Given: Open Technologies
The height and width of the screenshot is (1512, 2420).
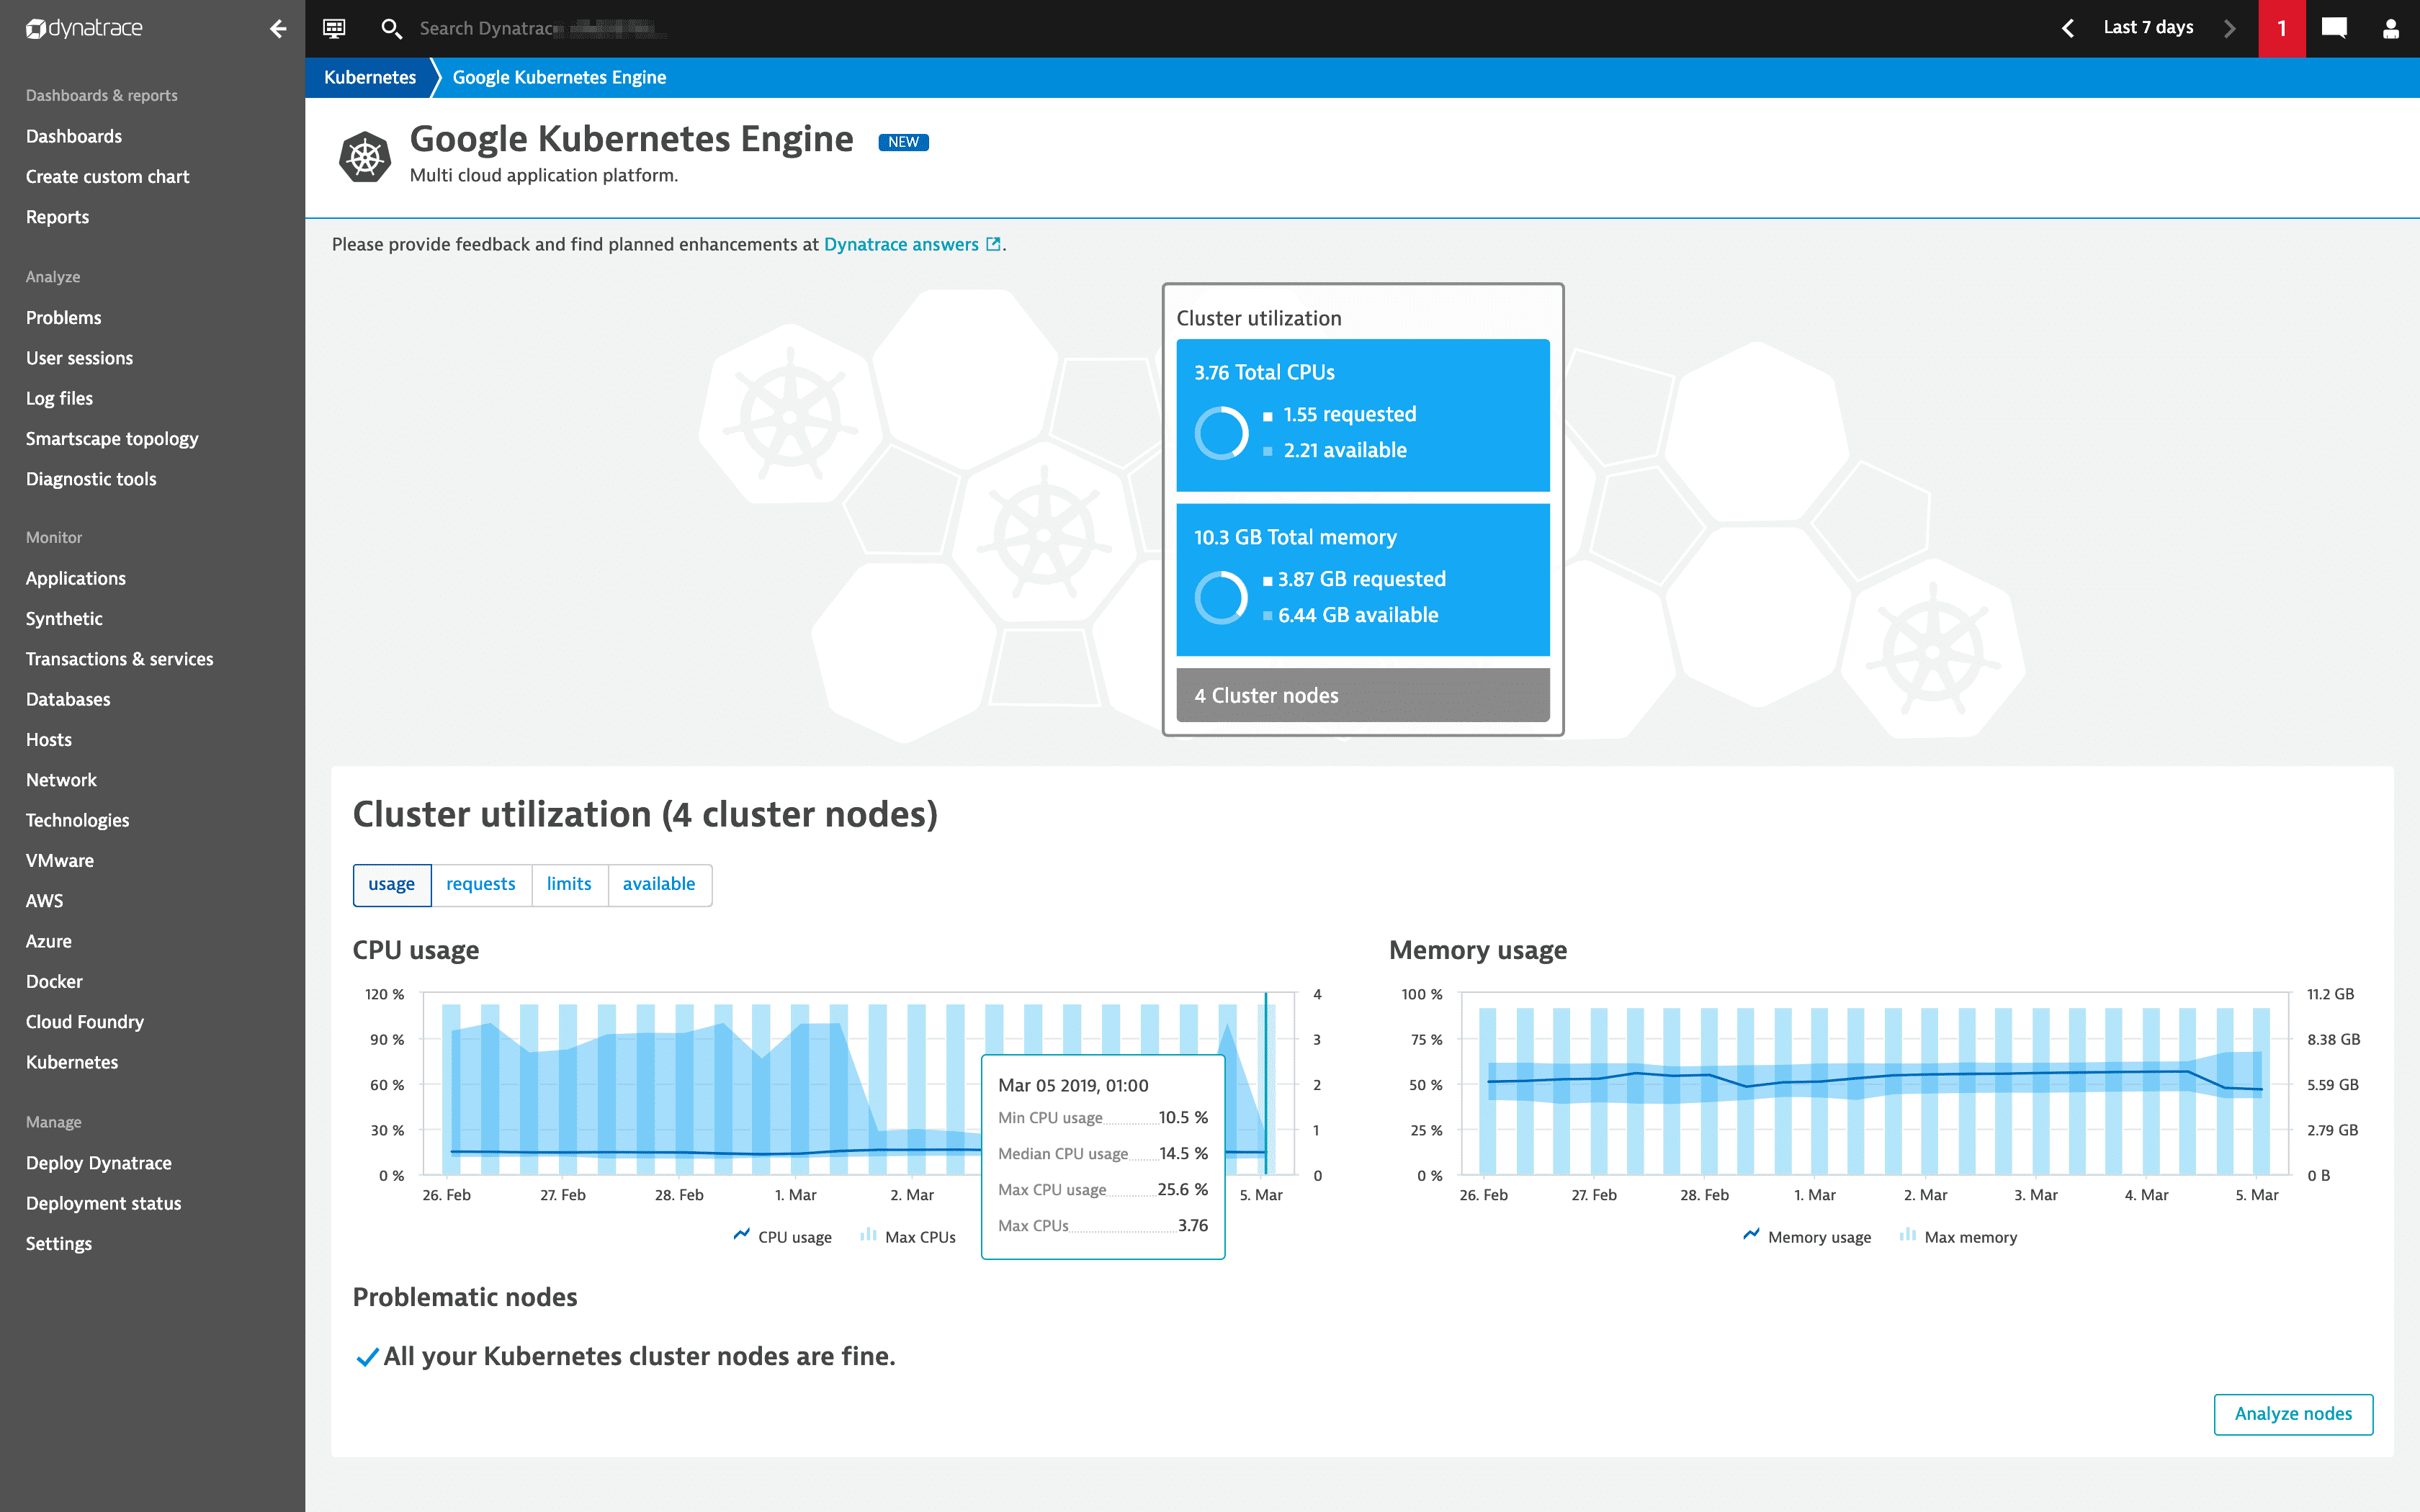Looking at the screenshot, I should (x=77, y=820).
